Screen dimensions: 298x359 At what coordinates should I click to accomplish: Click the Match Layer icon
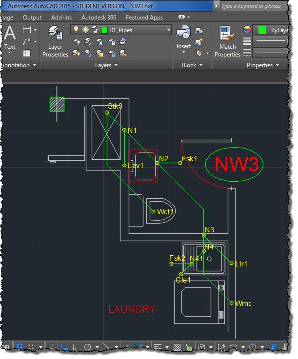click(x=123, y=54)
